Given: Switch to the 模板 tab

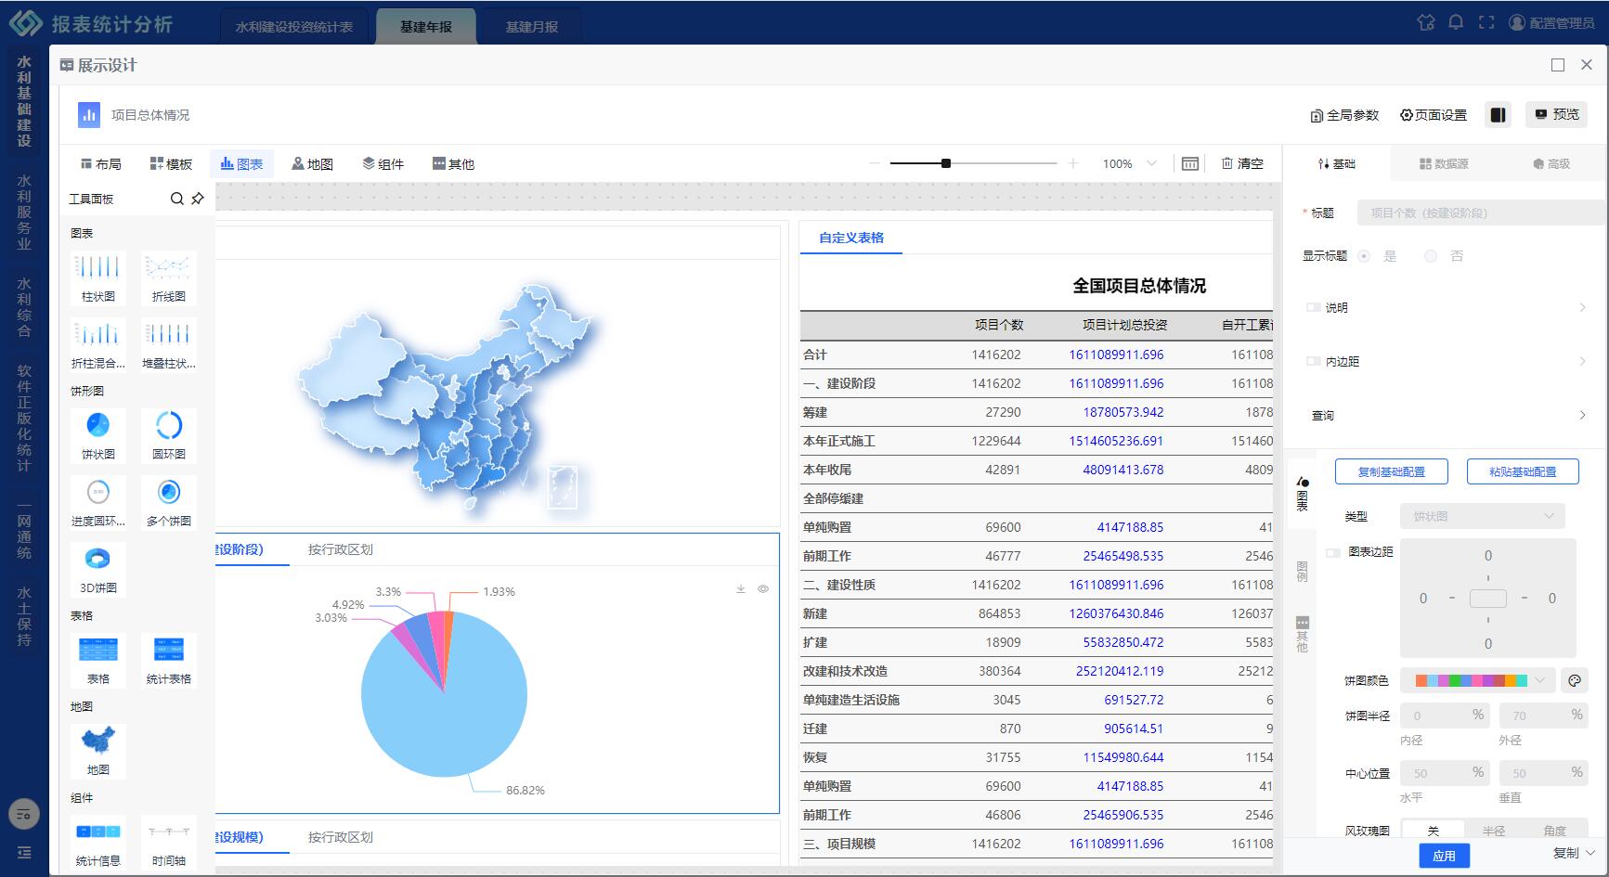Looking at the screenshot, I should [x=171, y=163].
